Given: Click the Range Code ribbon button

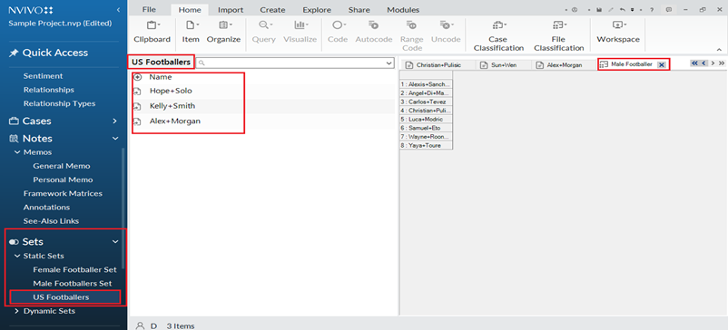Looking at the screenshot, I should pos(412,35).
